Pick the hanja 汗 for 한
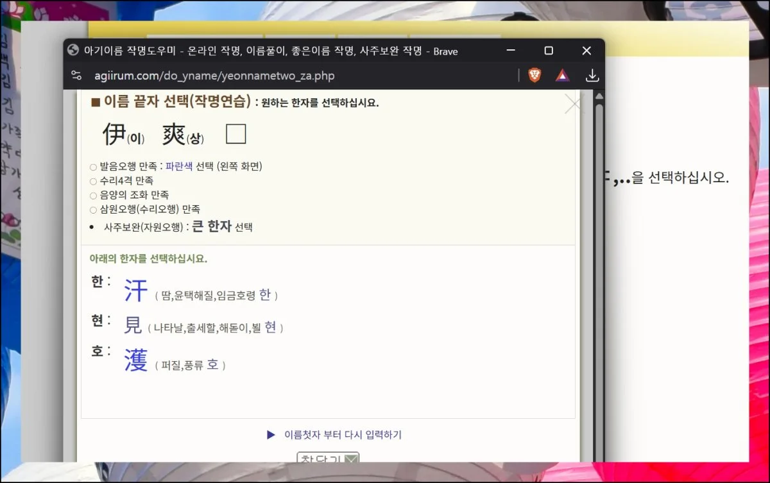The height and width of the screenshot is (483, 770). pyautogui.click(x=136, y=291)
